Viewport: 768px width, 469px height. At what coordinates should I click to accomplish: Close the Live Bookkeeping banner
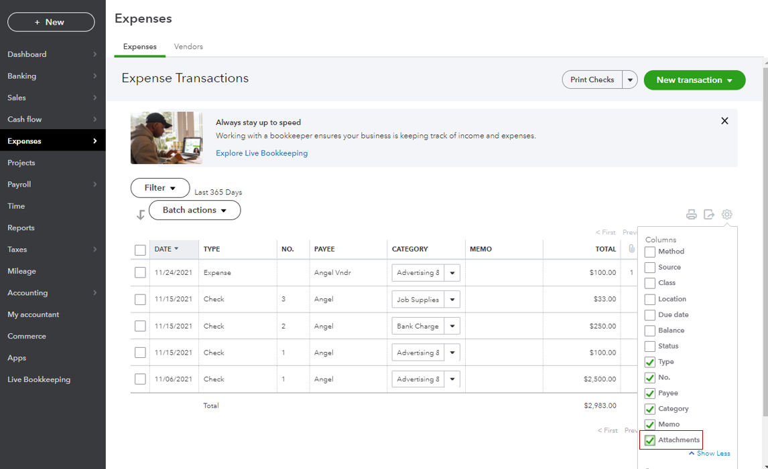[724, 121]
